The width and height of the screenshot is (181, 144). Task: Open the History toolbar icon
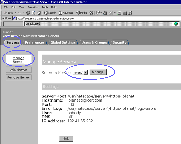(91, 13)
